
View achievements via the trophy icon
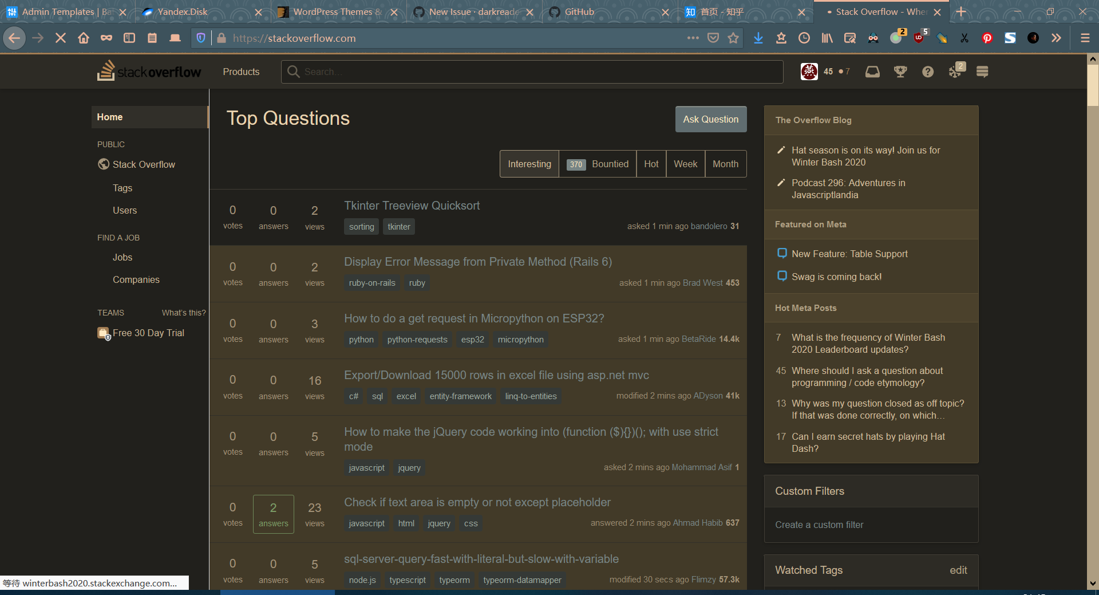click(x=900, y=72)
